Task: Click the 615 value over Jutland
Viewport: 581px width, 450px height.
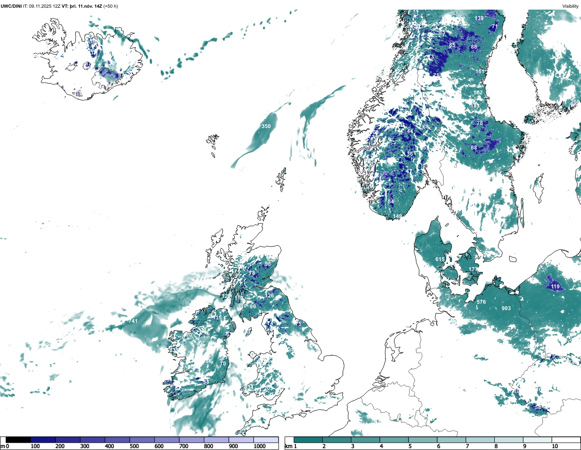Action: coord(440,260)
